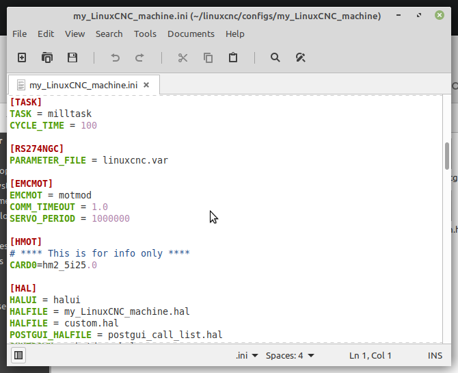This screenshot has width=458, height=373.
Task: Click the PARAMETER_FILE = linuxcnc.var line
Action: [89, 160]
